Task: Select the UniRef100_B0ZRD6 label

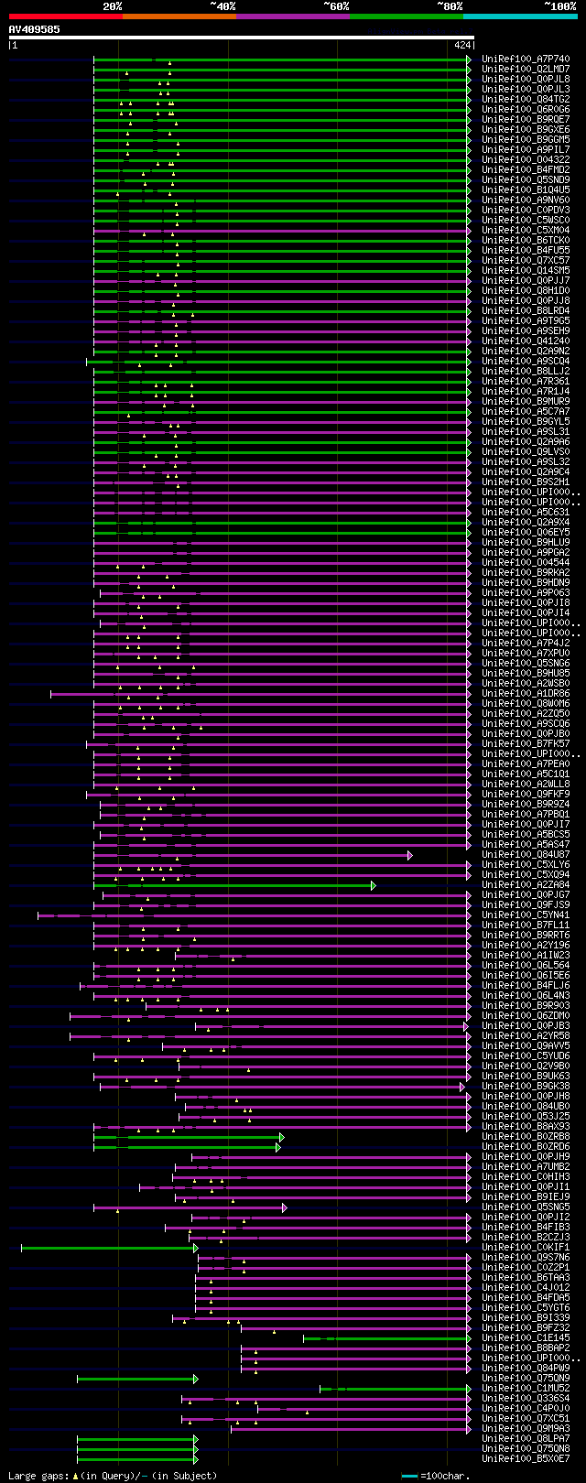Action: 526,1146
